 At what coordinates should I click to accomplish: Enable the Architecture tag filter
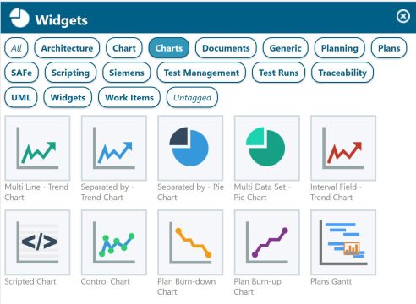tap(67, 48)
